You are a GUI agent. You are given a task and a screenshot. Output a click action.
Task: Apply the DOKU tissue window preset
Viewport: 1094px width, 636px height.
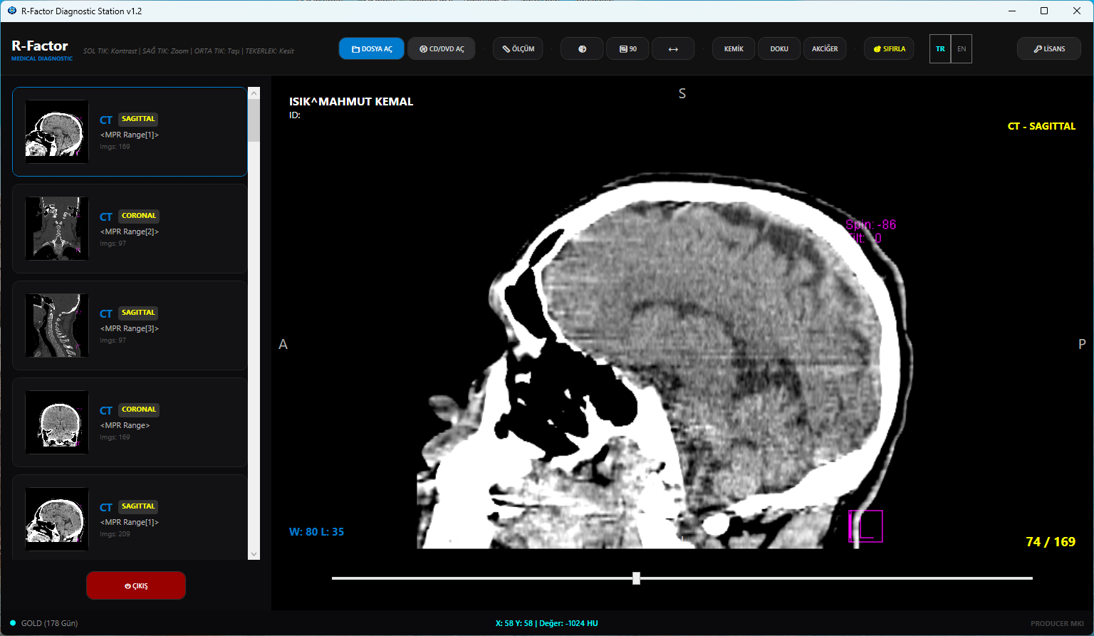(x=779, y=48)
